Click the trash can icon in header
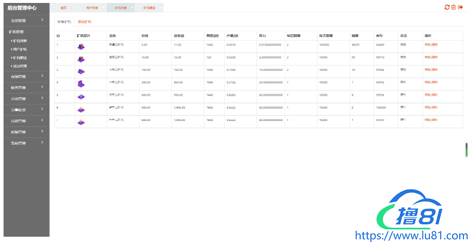 click(x=454, y=7)
